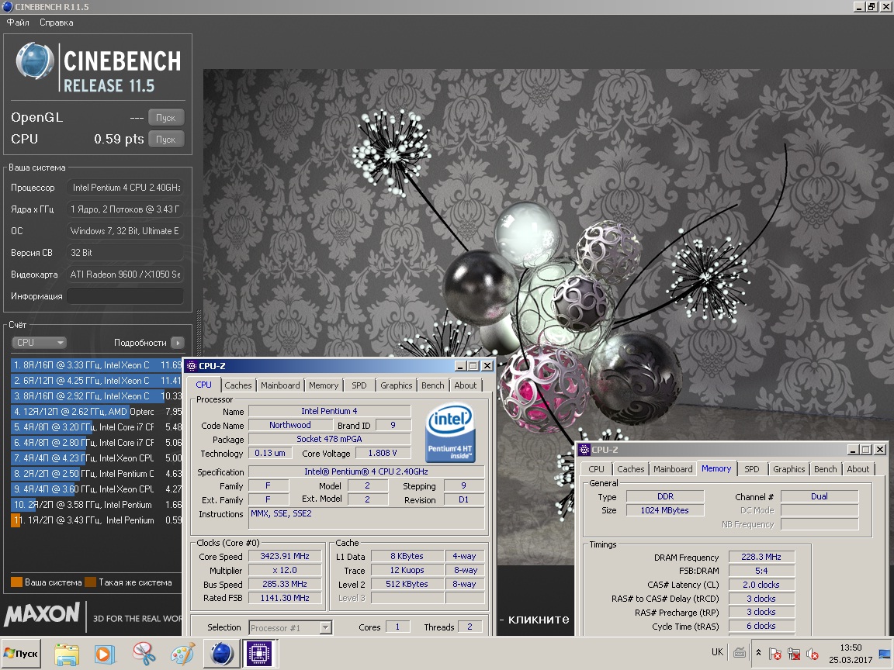Screen dimensions: 894x670
Task: Select ranking row 5 Intel Core i7 3.20 ГГц
Action: [96, 427]
